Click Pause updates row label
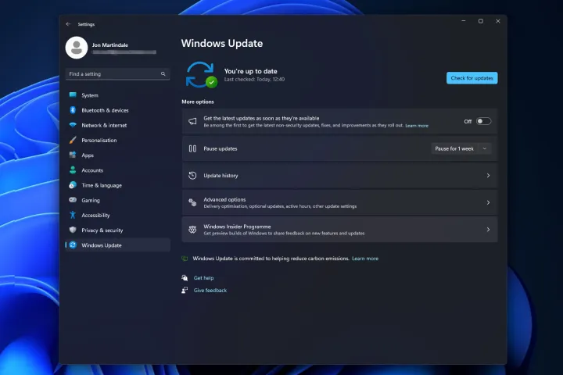The image size is (563, 375). pos(221,148)
